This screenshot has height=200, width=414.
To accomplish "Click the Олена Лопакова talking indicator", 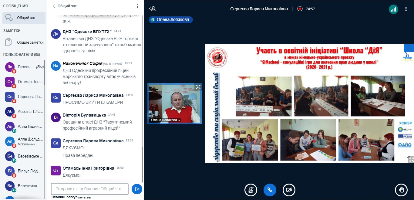I will coord(170,19).
